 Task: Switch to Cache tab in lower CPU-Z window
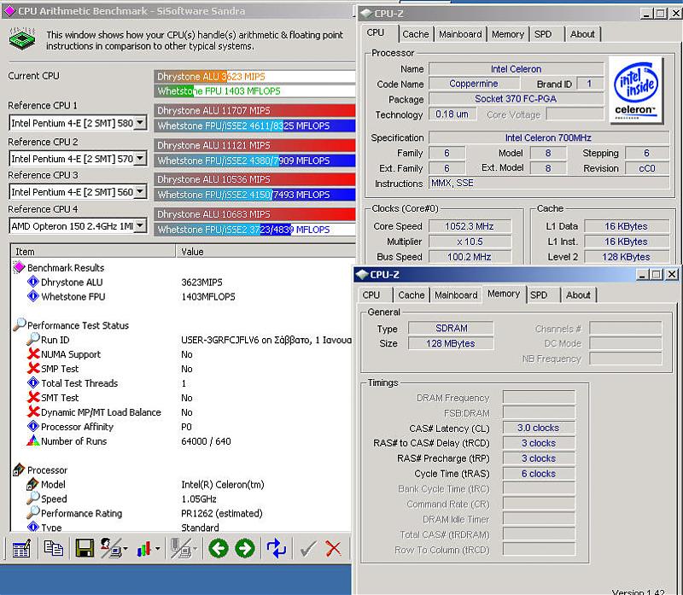[412, 295]
